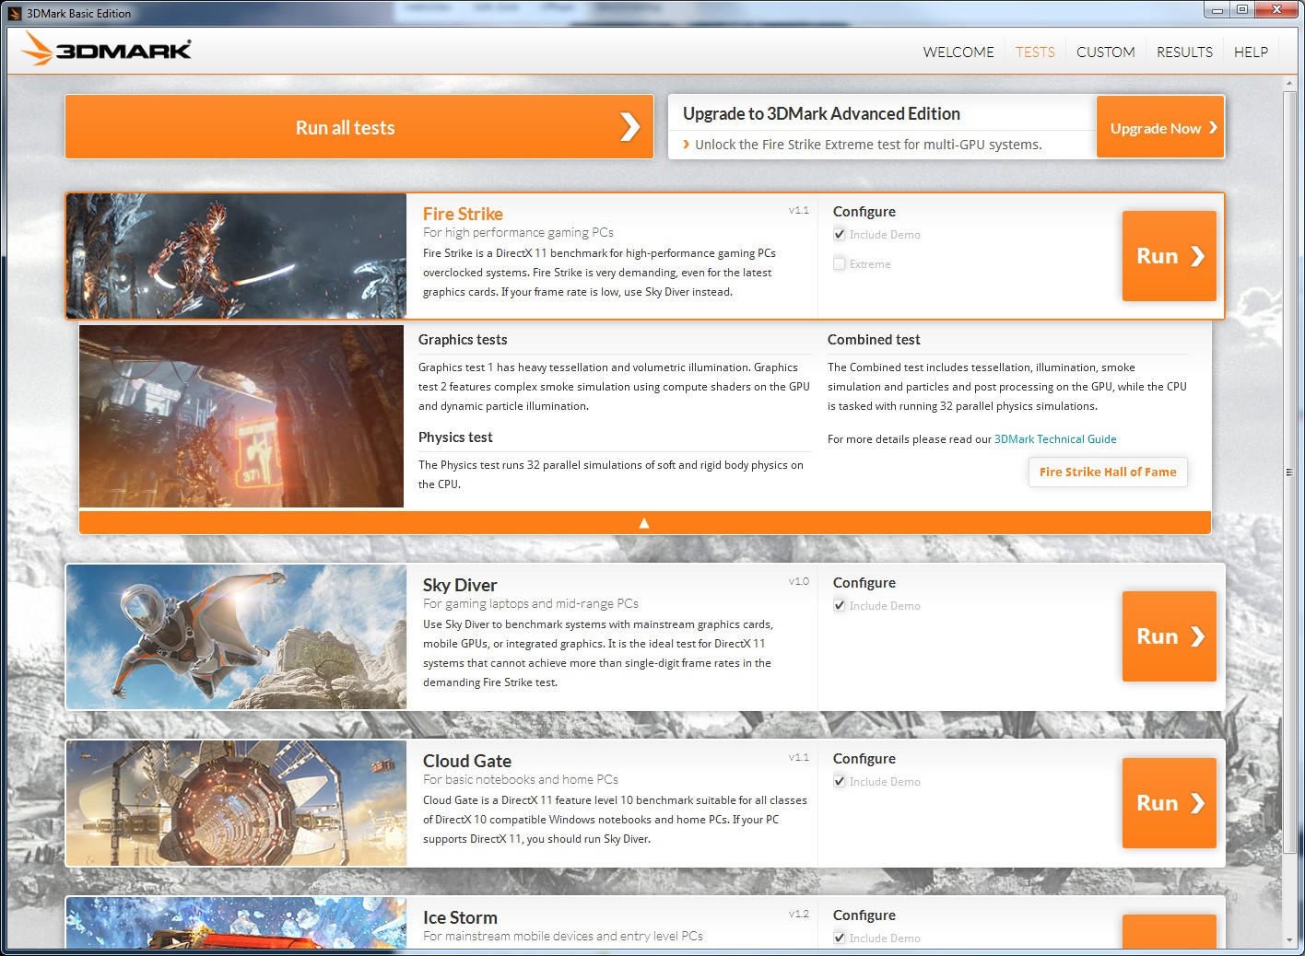
Task: Click the scrollbar down arrow
Action: click(1289, 940)
